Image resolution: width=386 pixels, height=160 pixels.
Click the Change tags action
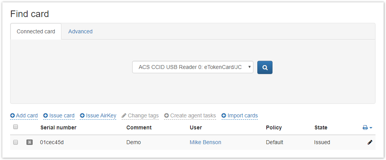pos(143,115)
